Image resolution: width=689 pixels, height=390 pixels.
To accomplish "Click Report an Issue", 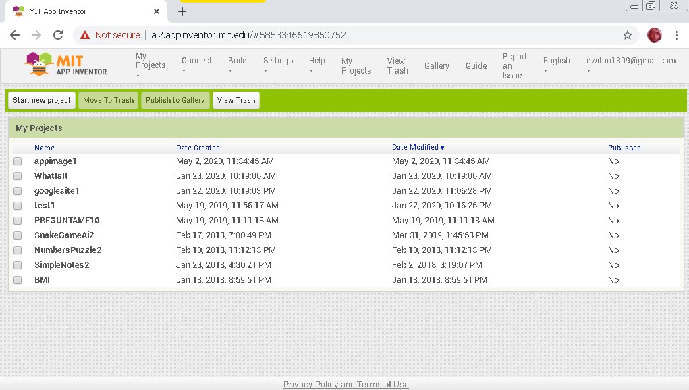I will (514, 66).
